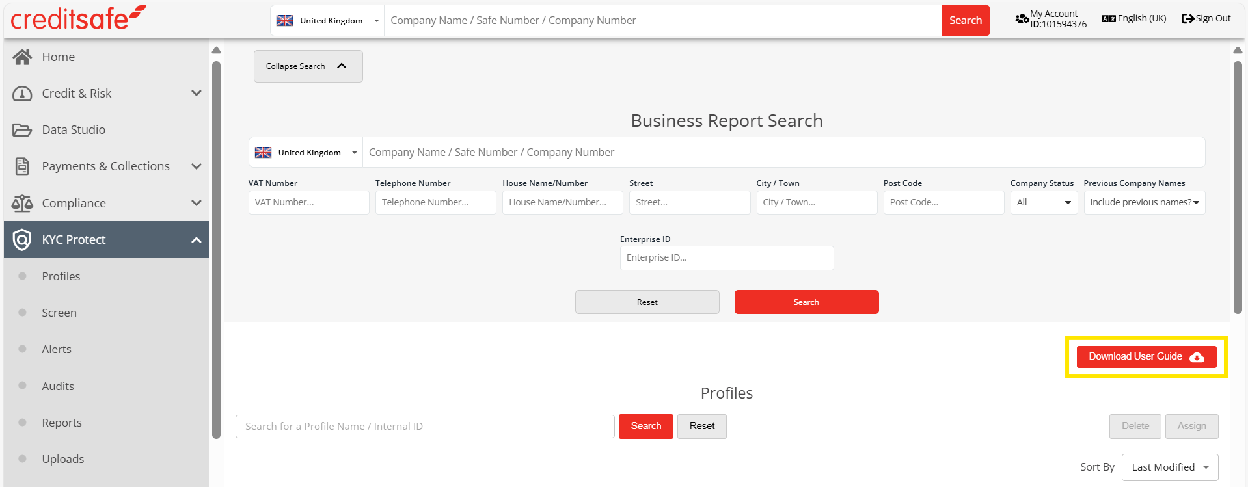Open the Sort By Last Modified dropdown
The image size is (1248, 487).
(1170, 467)
